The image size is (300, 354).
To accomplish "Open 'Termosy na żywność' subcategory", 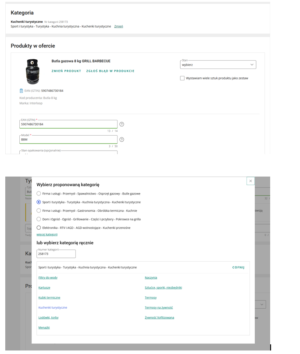I will 159,307.
